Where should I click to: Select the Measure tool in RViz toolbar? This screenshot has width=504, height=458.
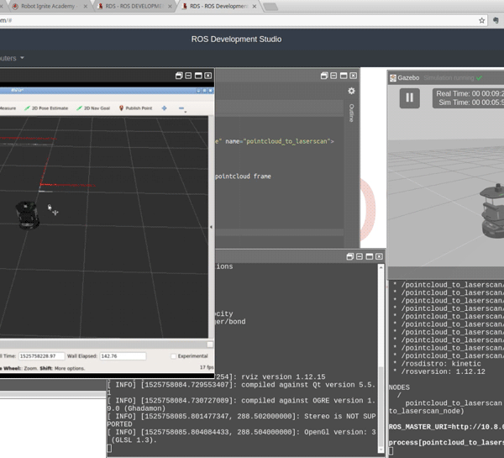[x=8, y=108]
